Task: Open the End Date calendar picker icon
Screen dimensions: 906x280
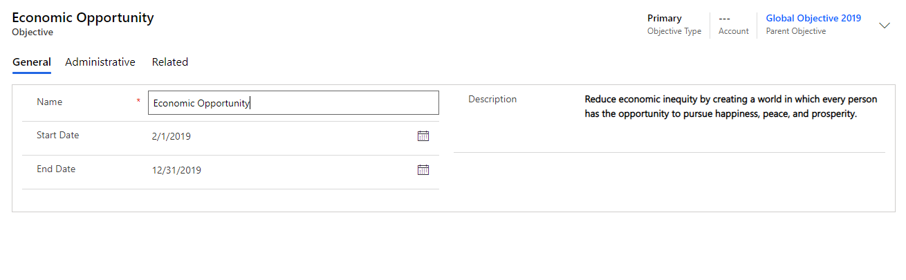Action: (423, 169)
